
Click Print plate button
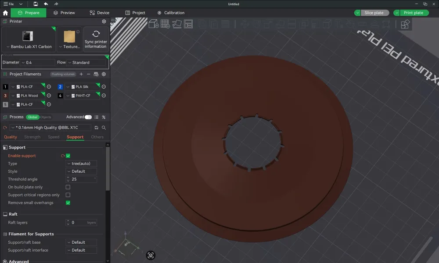pos(414,13)
